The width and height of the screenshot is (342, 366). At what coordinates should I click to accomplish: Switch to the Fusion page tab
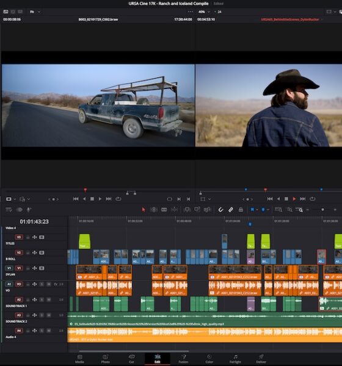pos(183,359)
